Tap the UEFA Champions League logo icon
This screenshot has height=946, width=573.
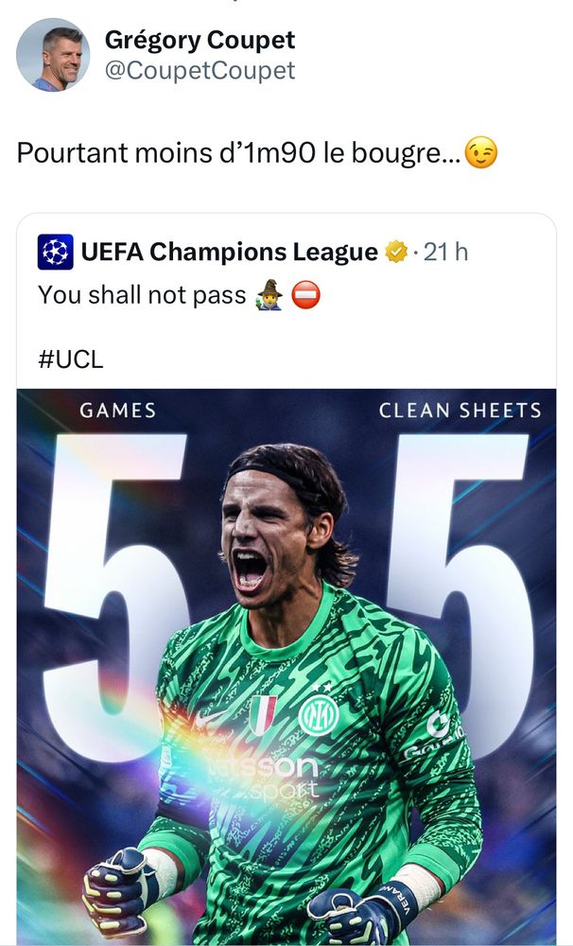point(56,252)
